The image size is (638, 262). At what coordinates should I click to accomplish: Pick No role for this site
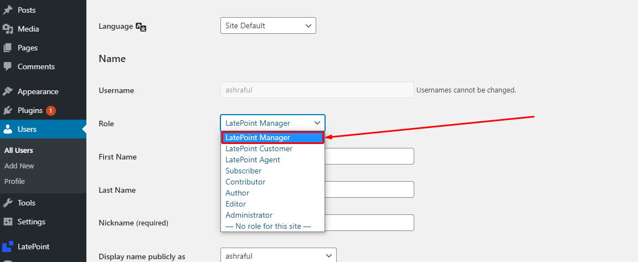tap(268, 226)
